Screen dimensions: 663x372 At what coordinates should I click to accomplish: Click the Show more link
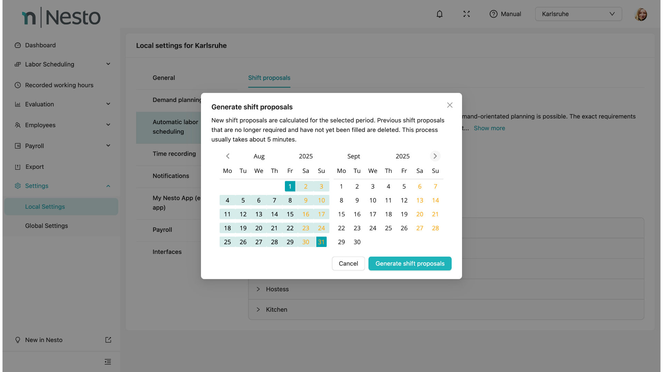click(489, 128)
